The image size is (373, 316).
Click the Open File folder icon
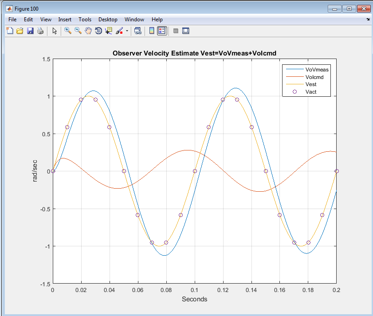pos(20,31)
